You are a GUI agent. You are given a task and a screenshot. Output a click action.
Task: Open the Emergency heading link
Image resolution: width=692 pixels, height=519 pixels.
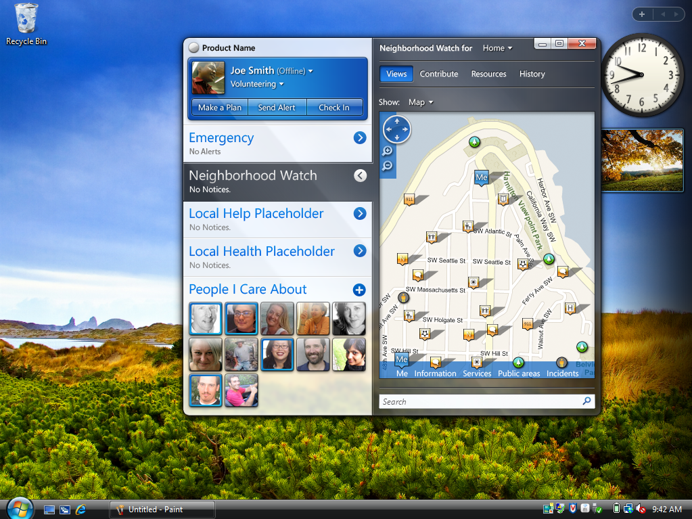pyautogui.click(x=221, y=137)
